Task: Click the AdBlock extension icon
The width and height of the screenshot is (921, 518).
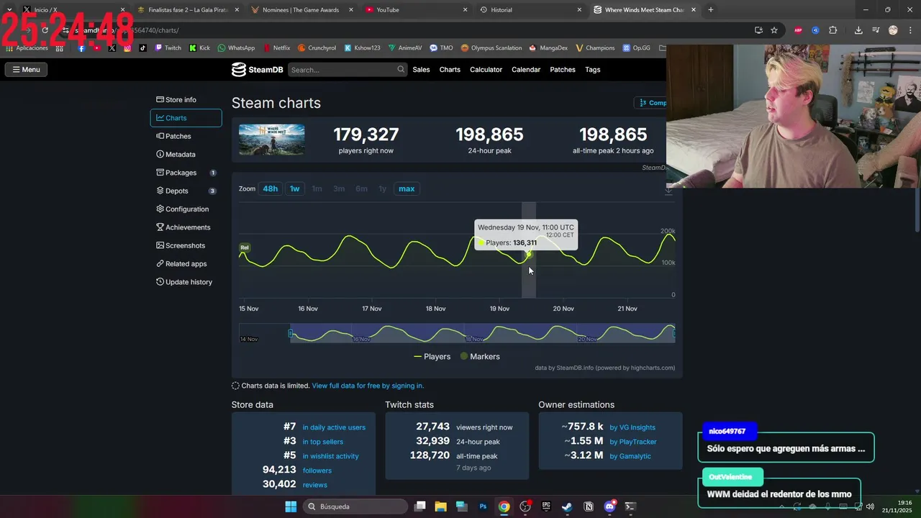Action: click(x=799, y=30)
